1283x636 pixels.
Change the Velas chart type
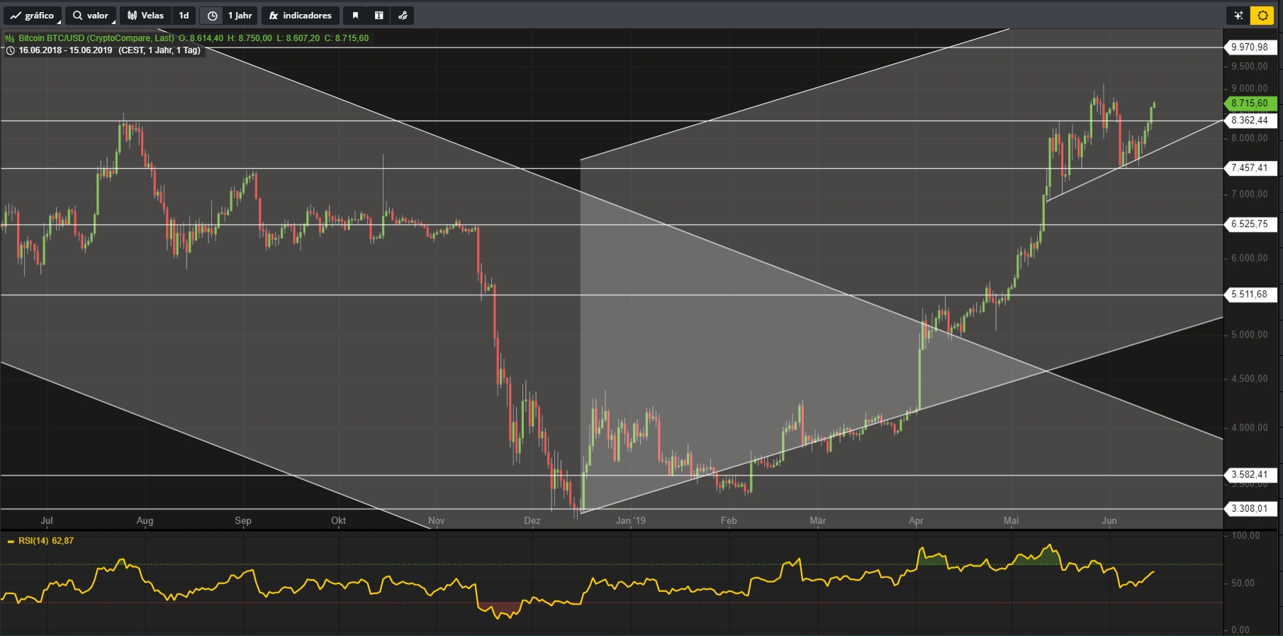(x=146, y=16)
